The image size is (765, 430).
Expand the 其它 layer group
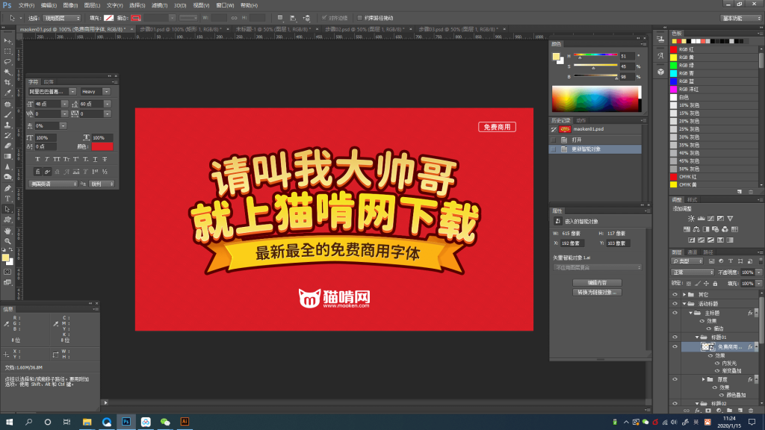[x=684, y=294]
